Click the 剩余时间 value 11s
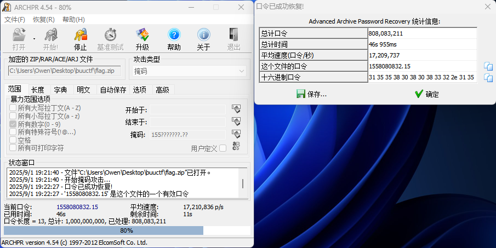Viewport: 496px width, 248px height. point(187,214)
